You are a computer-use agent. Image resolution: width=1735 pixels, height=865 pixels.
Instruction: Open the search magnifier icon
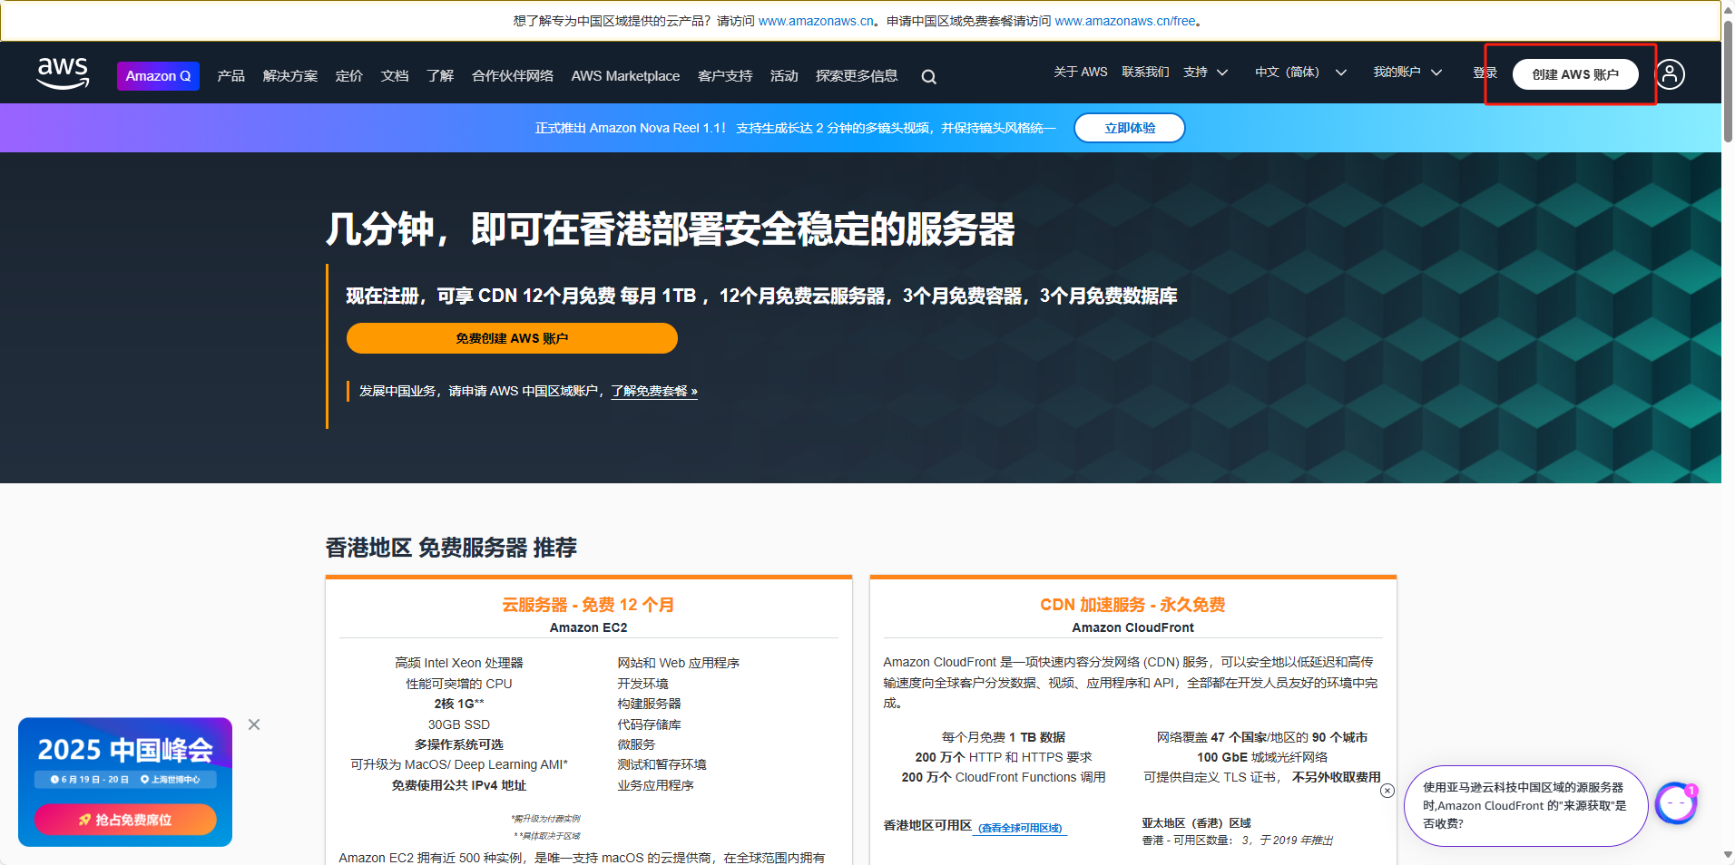(928, 77)
